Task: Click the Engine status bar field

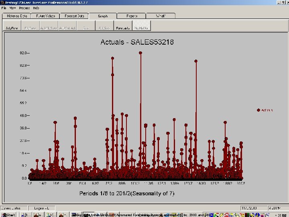Action: tap(42, 208)
